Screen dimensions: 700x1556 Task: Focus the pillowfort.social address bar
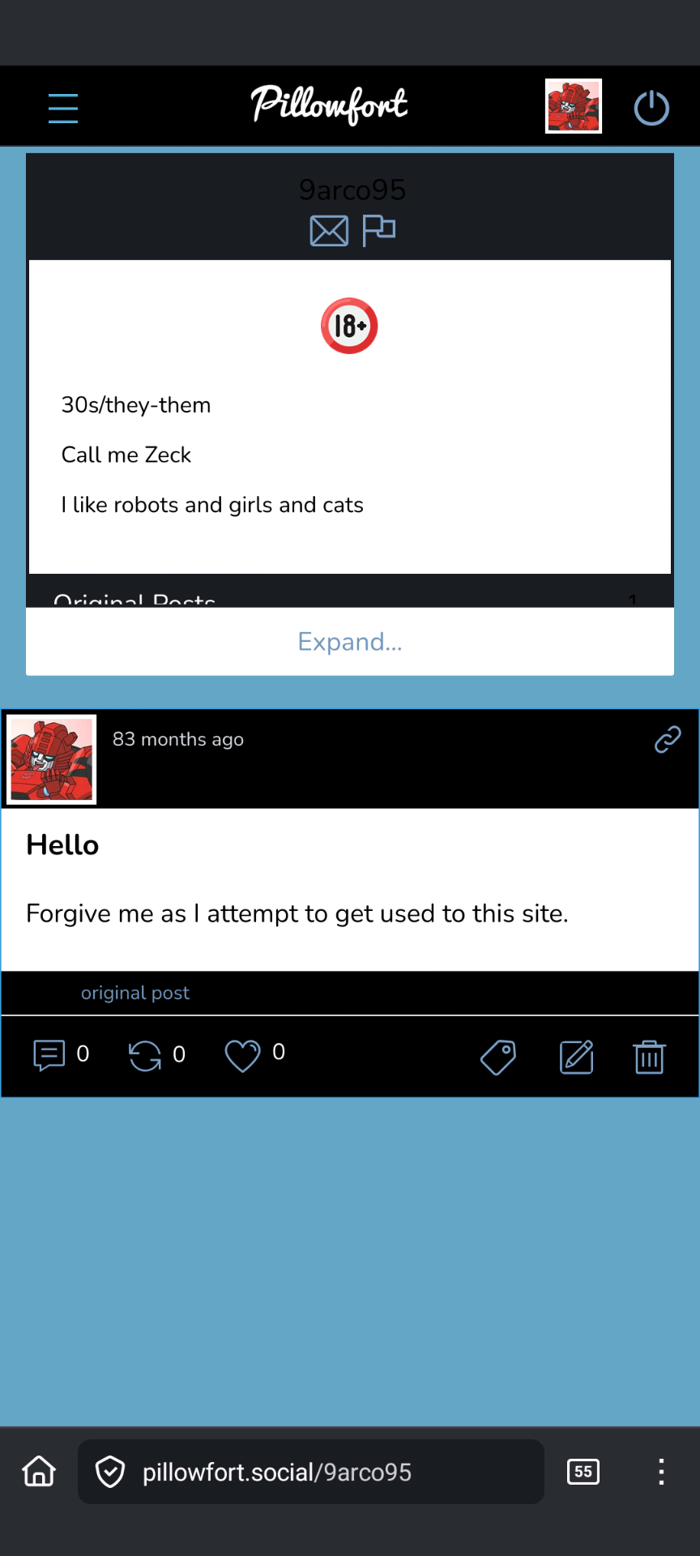click(x=311, y=1472)
